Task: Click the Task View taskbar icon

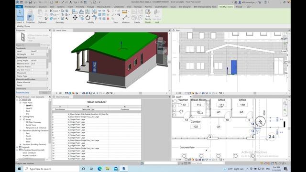Action: (91, 169)
